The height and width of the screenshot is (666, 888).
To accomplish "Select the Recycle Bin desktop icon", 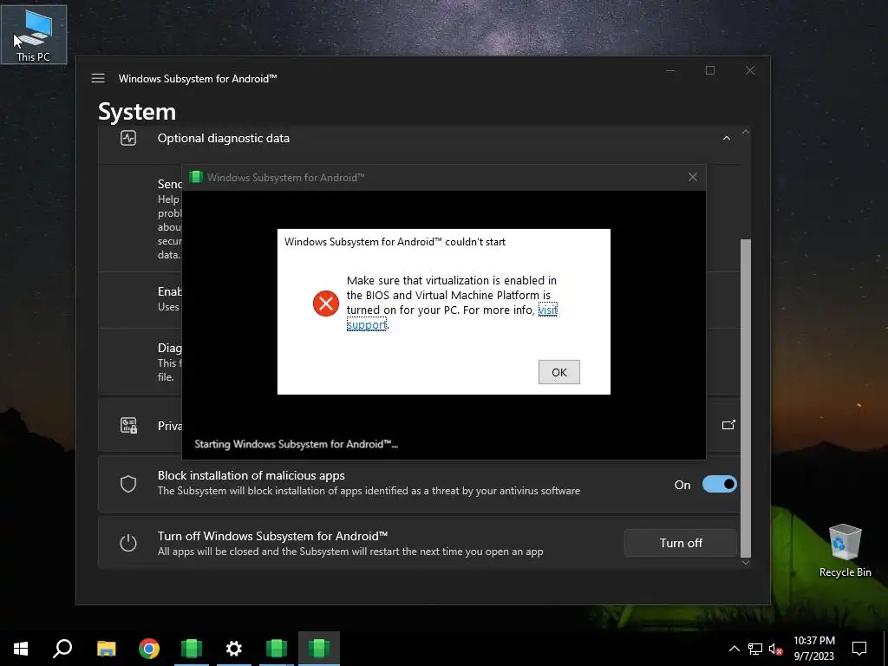I will [845, 551].
